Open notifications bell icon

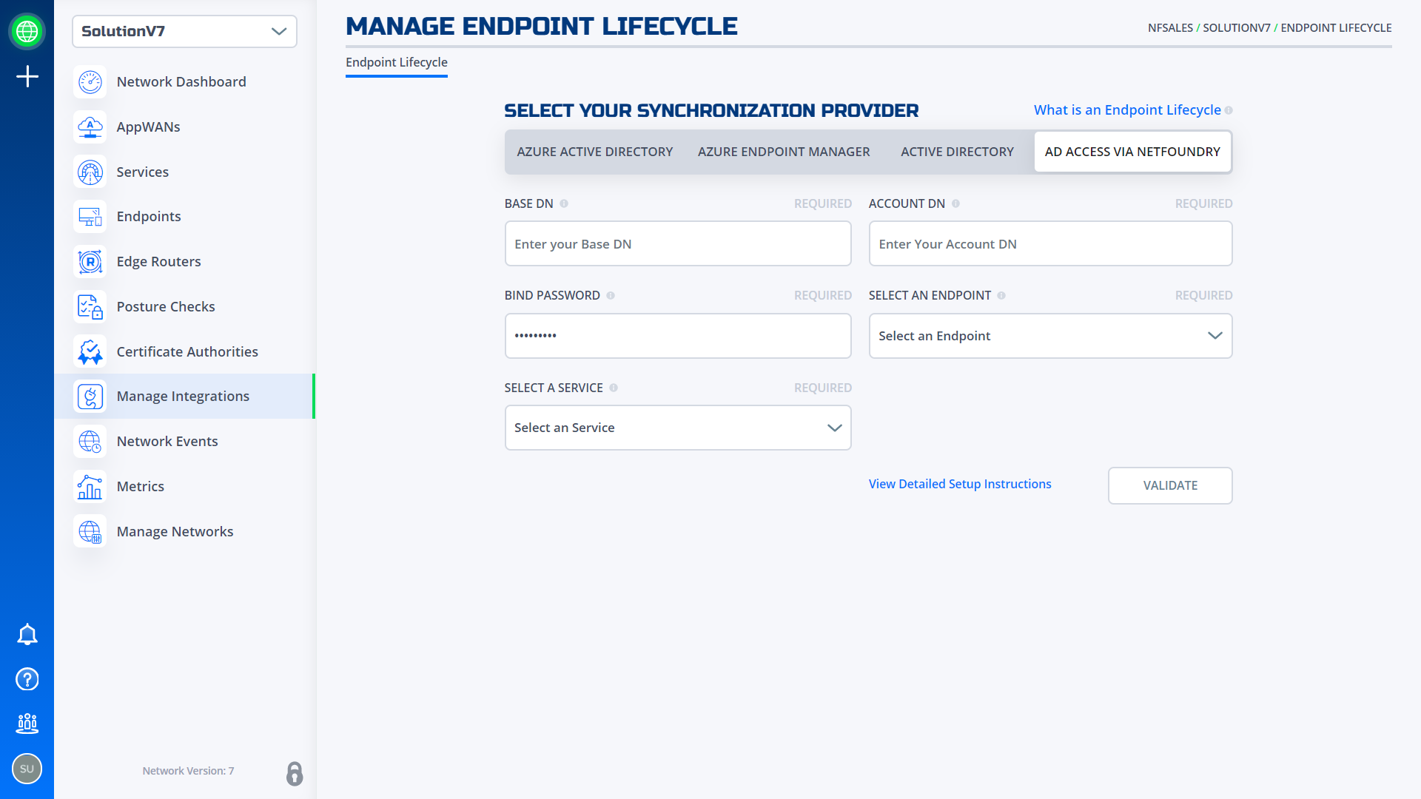point(27,635)
